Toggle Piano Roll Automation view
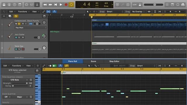 coord(44,66)
